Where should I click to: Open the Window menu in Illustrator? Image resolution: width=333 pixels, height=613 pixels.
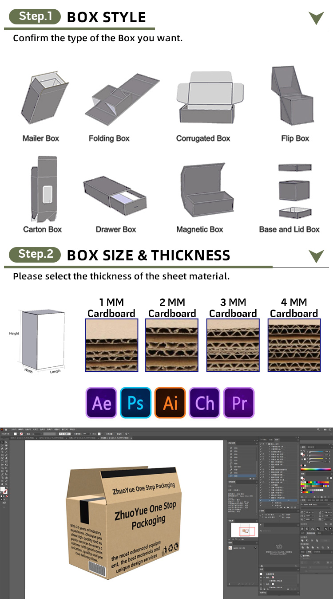point(65,430)
